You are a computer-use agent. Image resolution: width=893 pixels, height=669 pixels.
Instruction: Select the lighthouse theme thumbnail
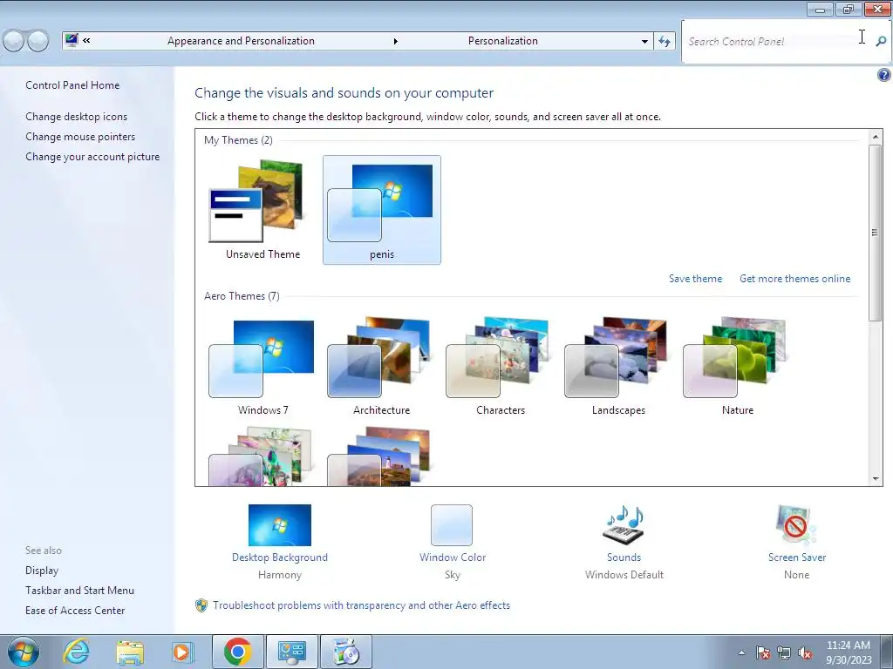tap(379, 456)
